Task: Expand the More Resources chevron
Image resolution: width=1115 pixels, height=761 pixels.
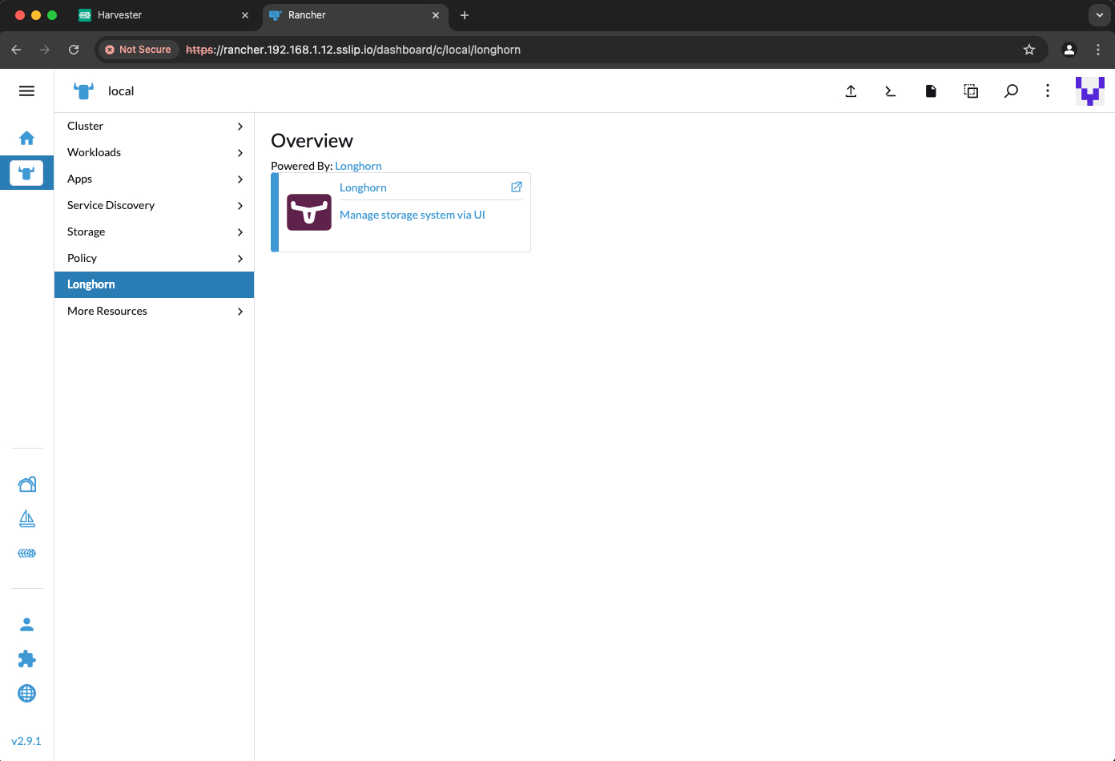Action: [240, 312]
